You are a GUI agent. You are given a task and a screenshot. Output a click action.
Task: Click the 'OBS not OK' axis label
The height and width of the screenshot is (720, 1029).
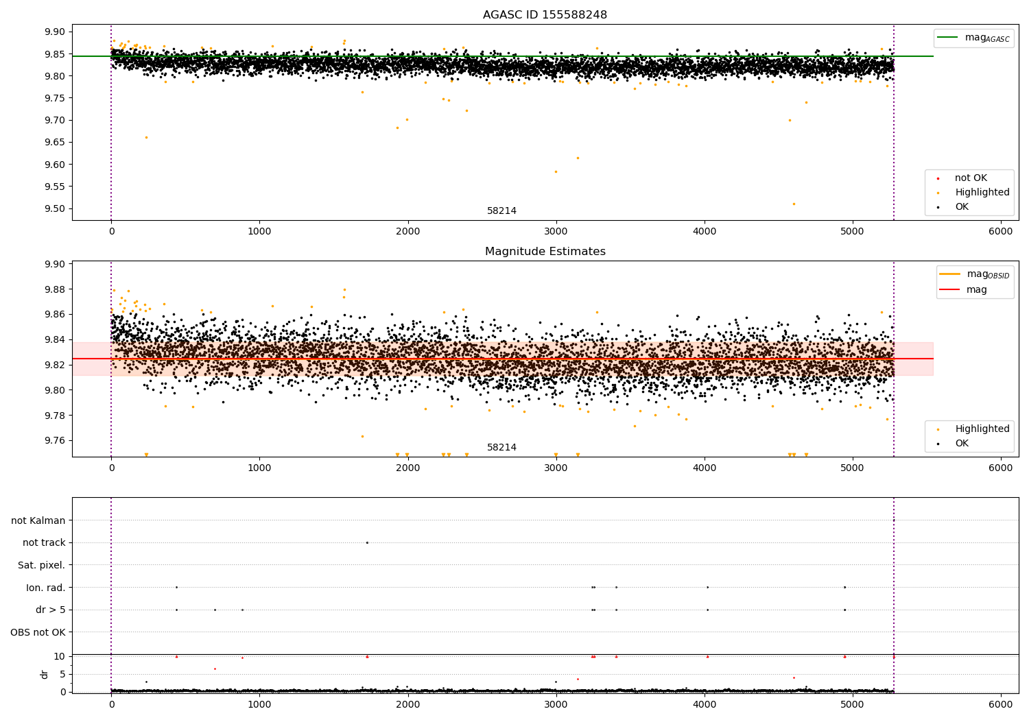point(38,632)
